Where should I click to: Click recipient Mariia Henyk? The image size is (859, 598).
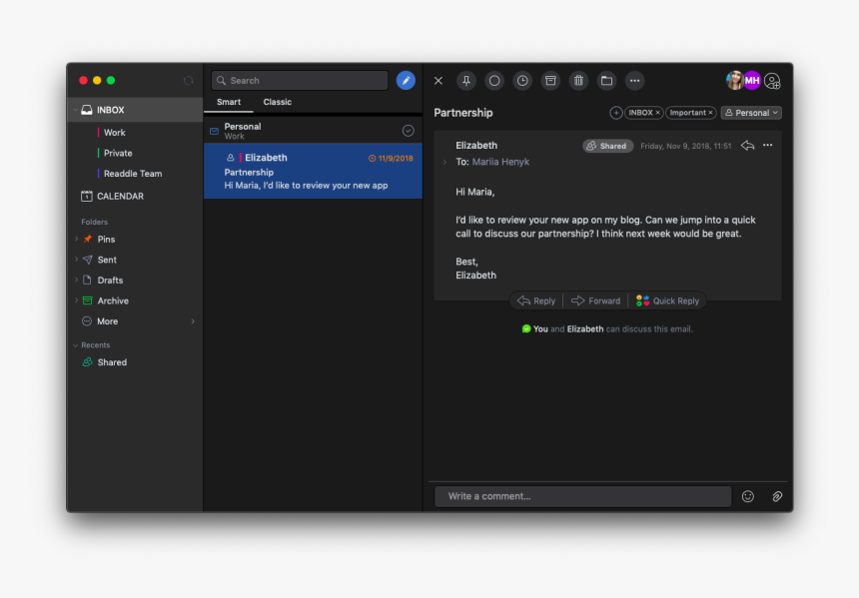(x=500, y=162)
